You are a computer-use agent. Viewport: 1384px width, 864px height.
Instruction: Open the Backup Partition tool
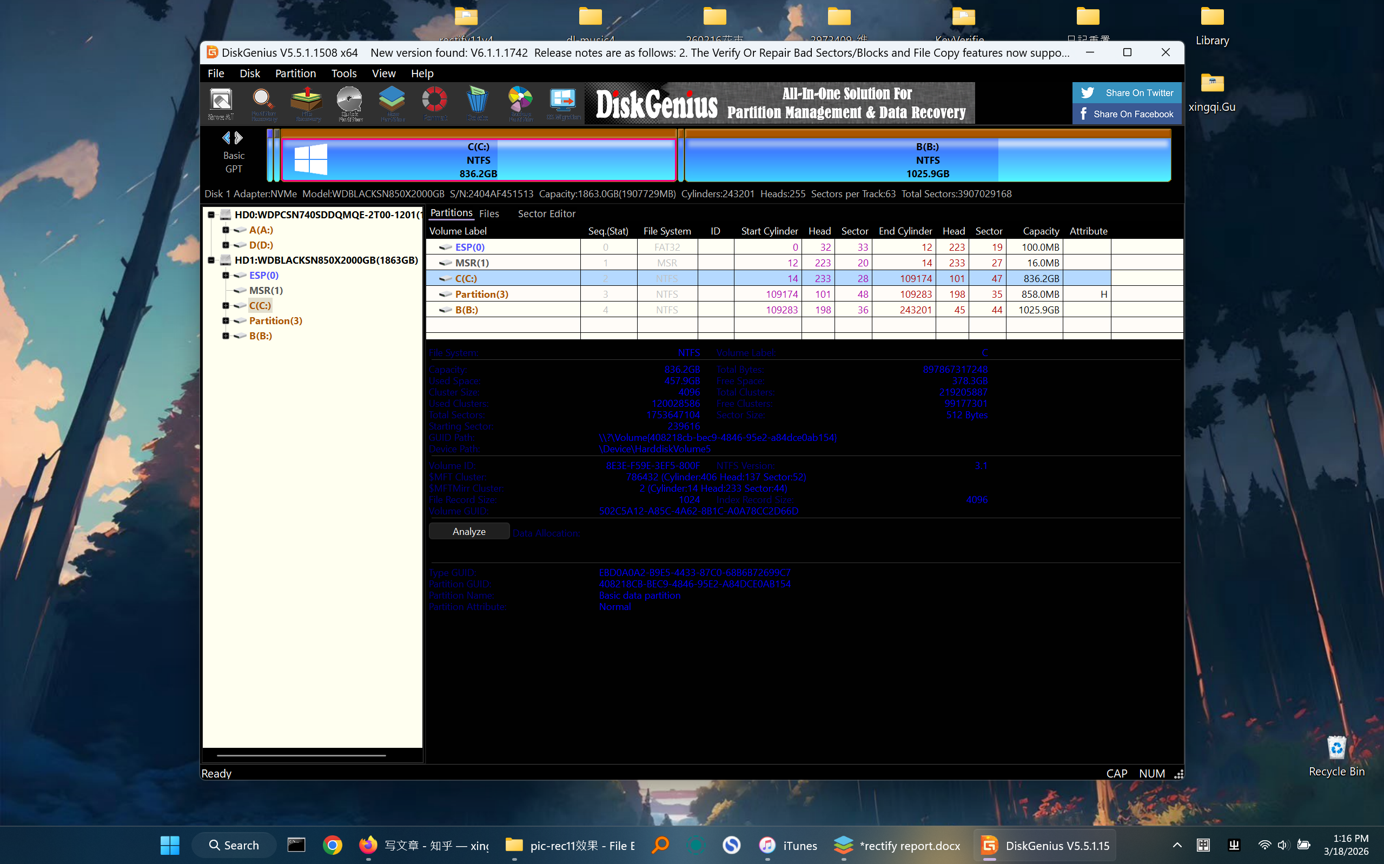(x=520, y=103)
